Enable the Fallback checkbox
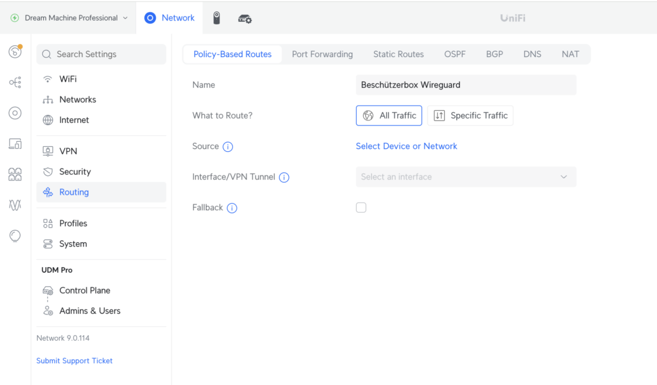This screenshot has height=385, width=657. click(361, 208)
